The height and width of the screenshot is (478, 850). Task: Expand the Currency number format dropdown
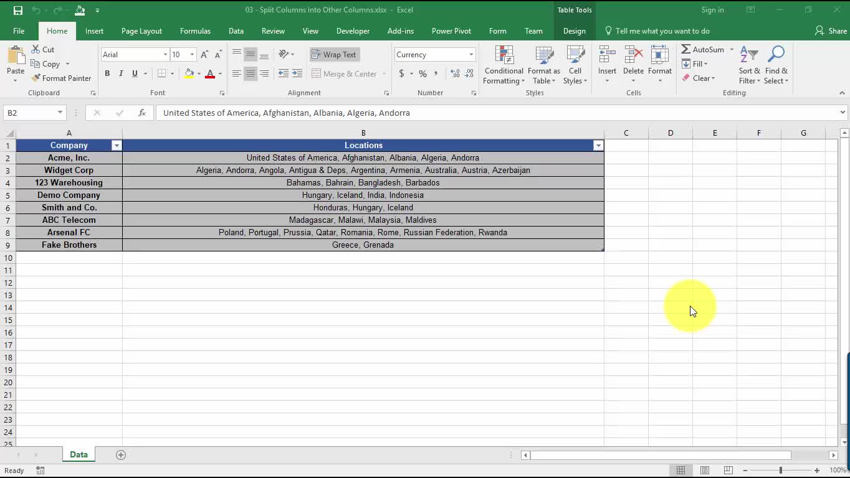click(471, 55)
